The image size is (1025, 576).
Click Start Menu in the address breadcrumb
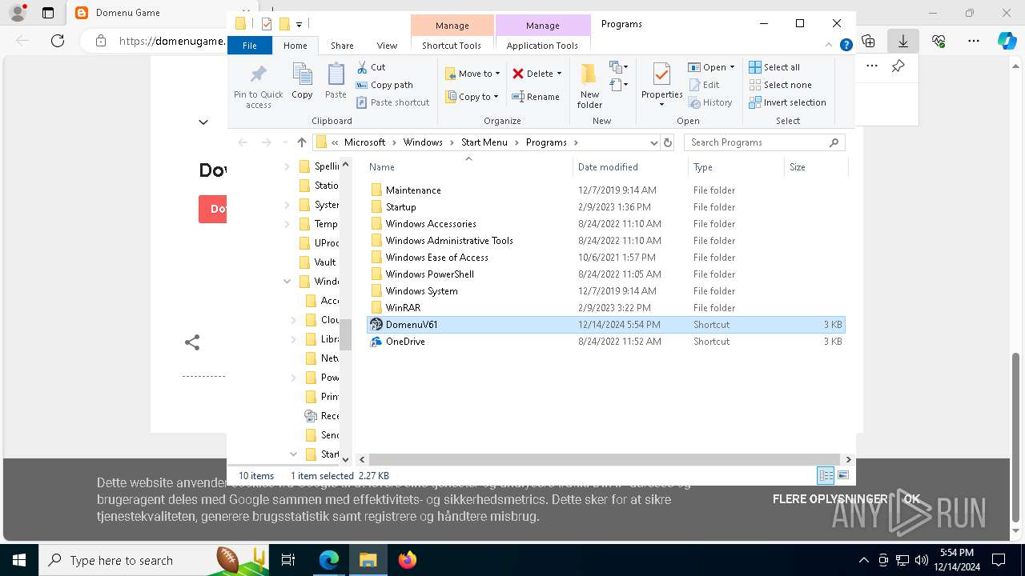[x=484, y=142]
